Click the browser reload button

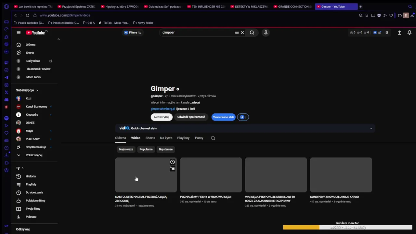[27, 15]
